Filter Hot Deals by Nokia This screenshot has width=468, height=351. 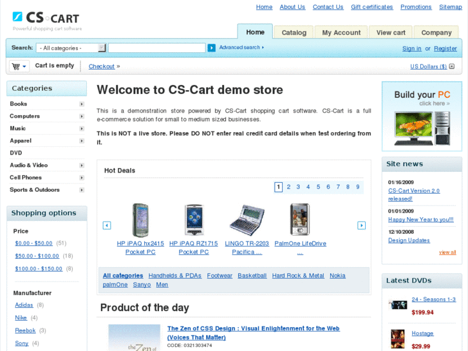click(337, 276)
